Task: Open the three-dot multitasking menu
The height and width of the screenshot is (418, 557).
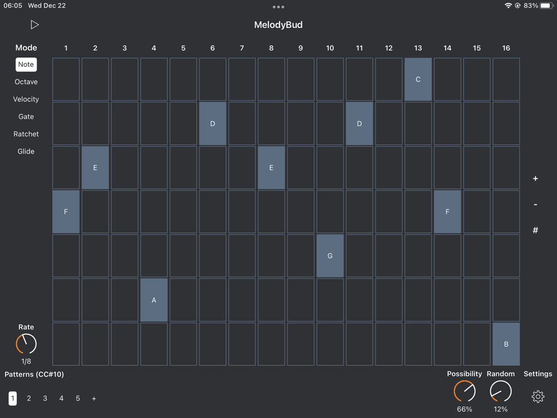Action: point(278,7)
